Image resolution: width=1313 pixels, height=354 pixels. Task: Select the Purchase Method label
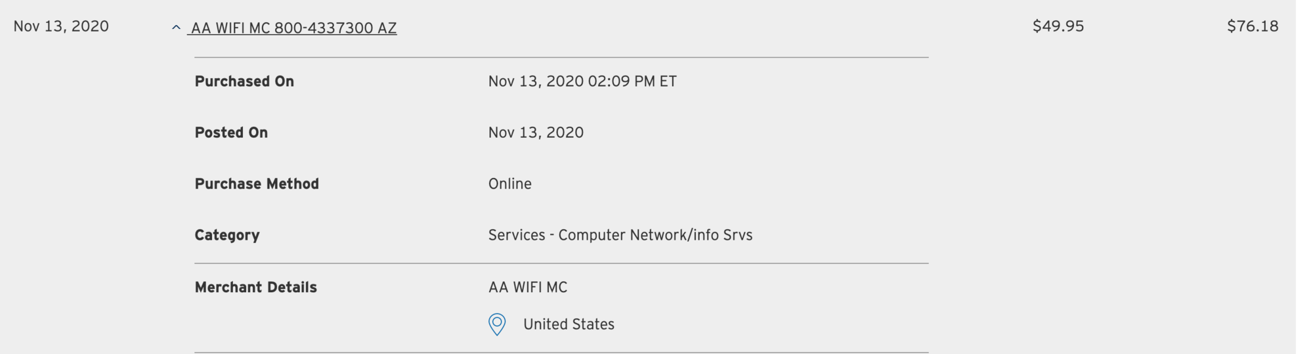257,184
